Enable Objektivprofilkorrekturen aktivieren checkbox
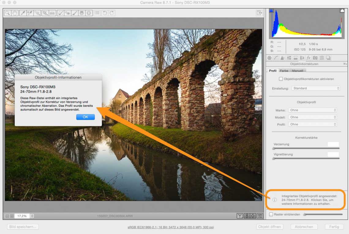This screenshot has width=349, height=234. point(281,79)
